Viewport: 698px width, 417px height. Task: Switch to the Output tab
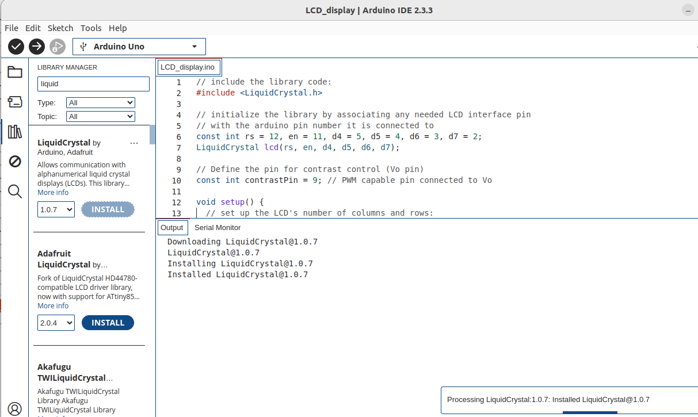coord(171,227)
